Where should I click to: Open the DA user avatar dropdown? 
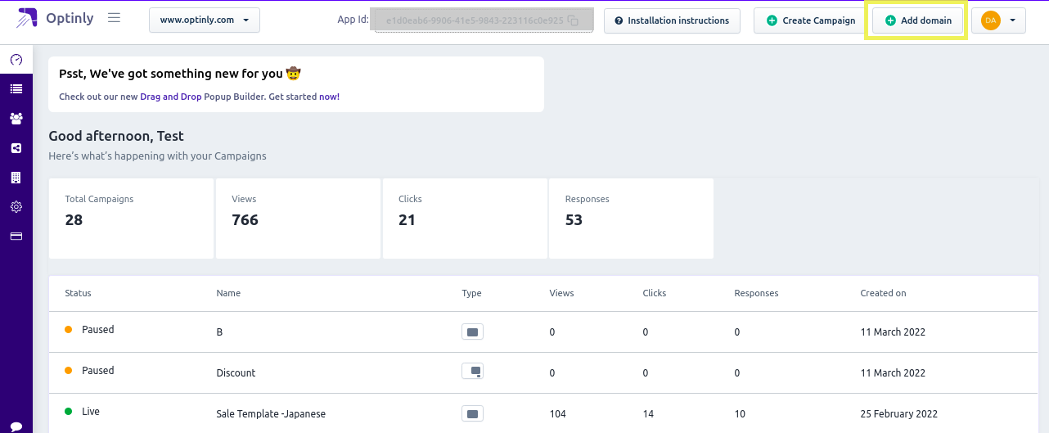[998, 20]
